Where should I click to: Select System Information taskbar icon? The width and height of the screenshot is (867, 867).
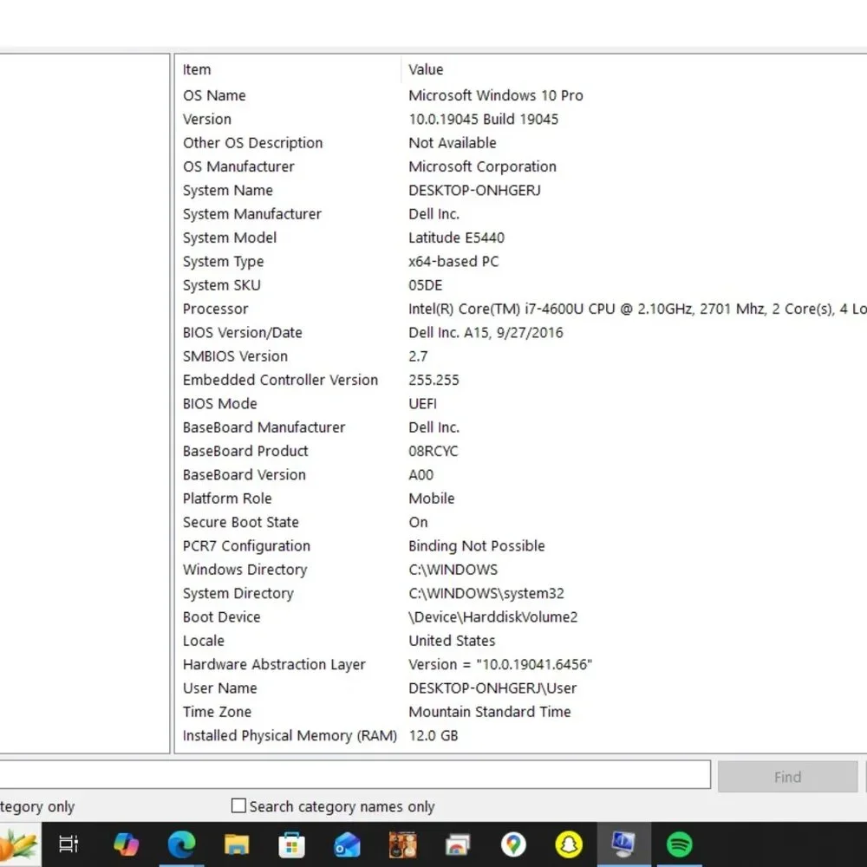click(623, 844)
